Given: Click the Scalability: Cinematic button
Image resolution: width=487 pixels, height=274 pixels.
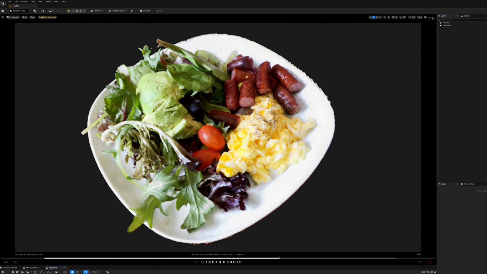Looking at the screenshot, I should coord(48,17).
